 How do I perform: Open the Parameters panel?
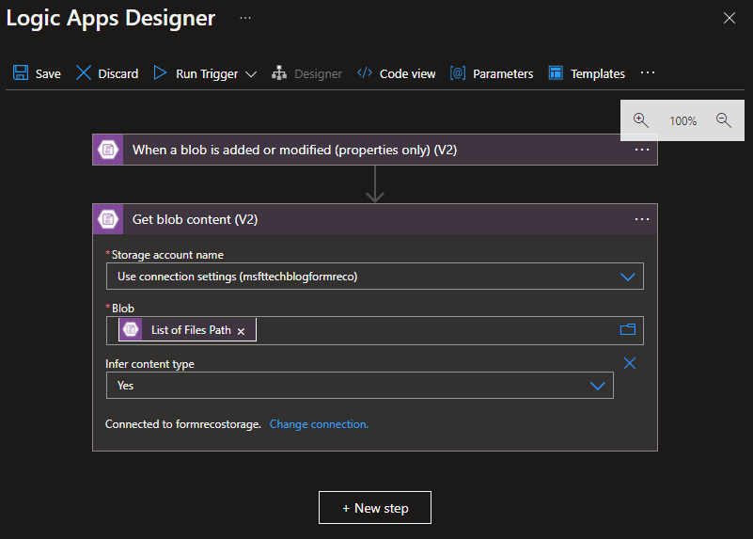pyautogui.click(x=492, y=73)
